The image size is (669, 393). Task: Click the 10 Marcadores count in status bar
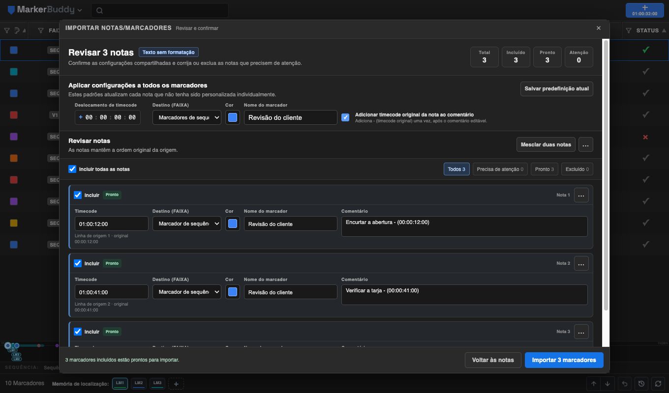click(x=25, y=383)
